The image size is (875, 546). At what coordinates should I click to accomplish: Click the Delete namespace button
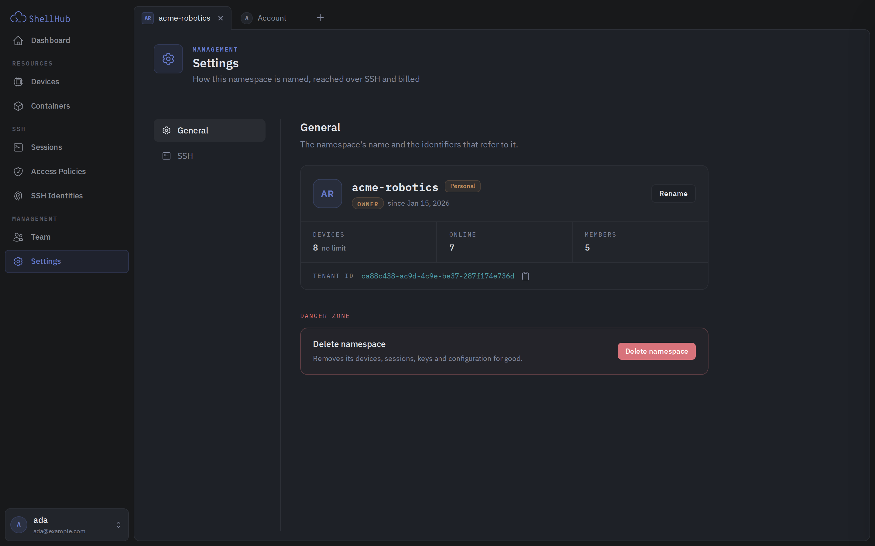coord(657,351)
